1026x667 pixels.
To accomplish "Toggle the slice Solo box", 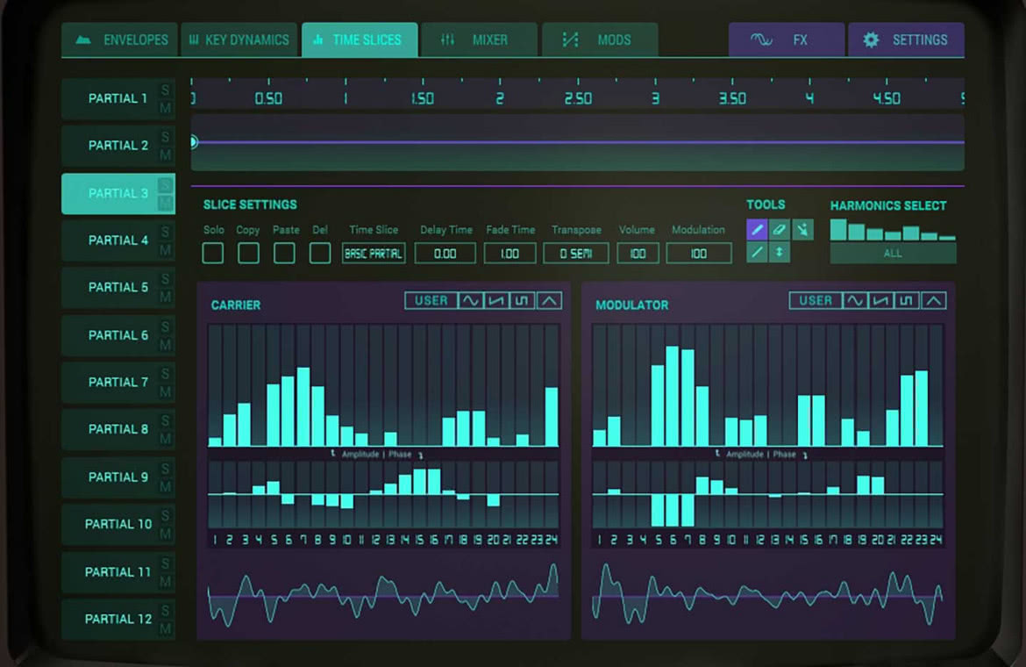I will [213, 253].
